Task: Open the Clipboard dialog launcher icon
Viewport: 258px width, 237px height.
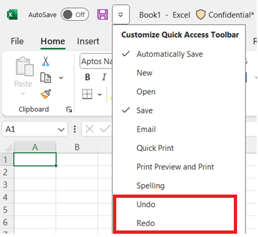Action: (x=69, y=110)
